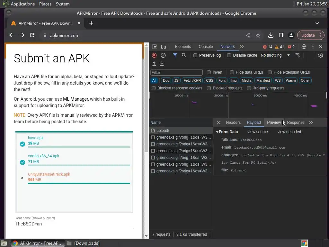Close the DevTools panel
This screenshot has height=247, width=329.
click(x=321, y=47)
